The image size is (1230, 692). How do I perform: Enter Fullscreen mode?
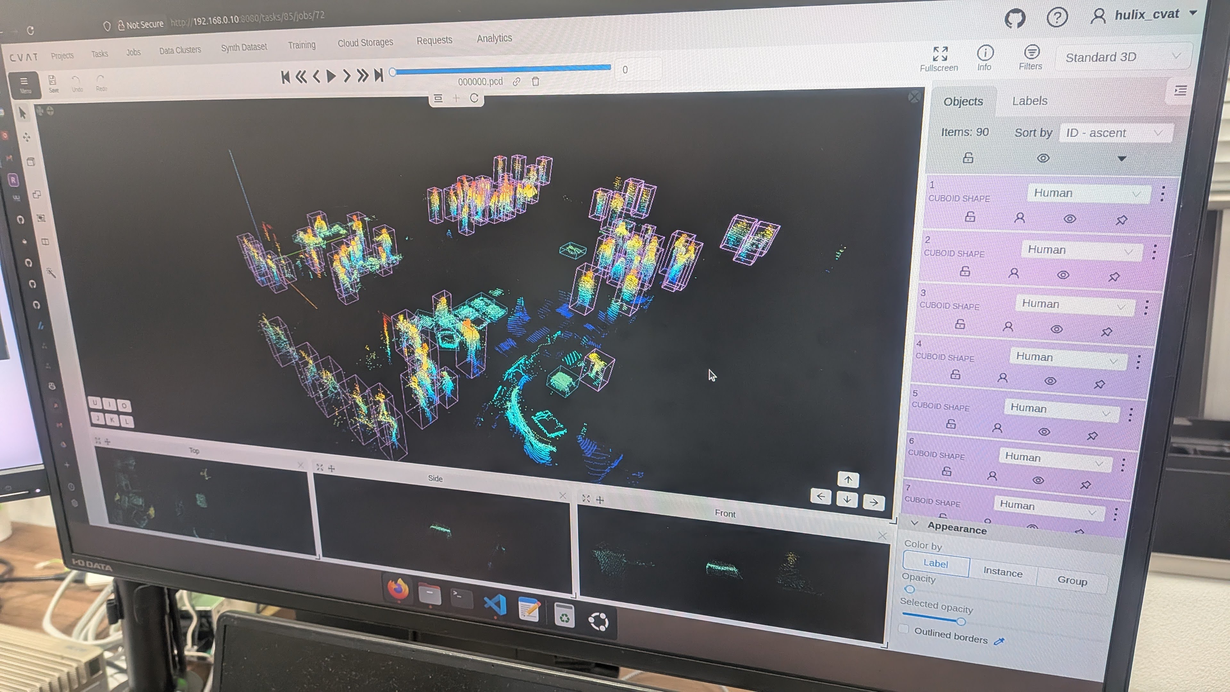click(939, 59)
